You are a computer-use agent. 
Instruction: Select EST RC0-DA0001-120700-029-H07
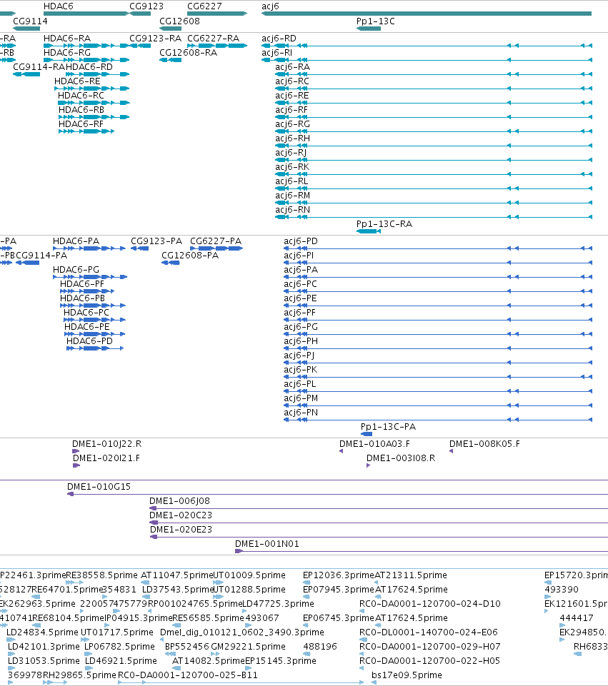[430, 646]
